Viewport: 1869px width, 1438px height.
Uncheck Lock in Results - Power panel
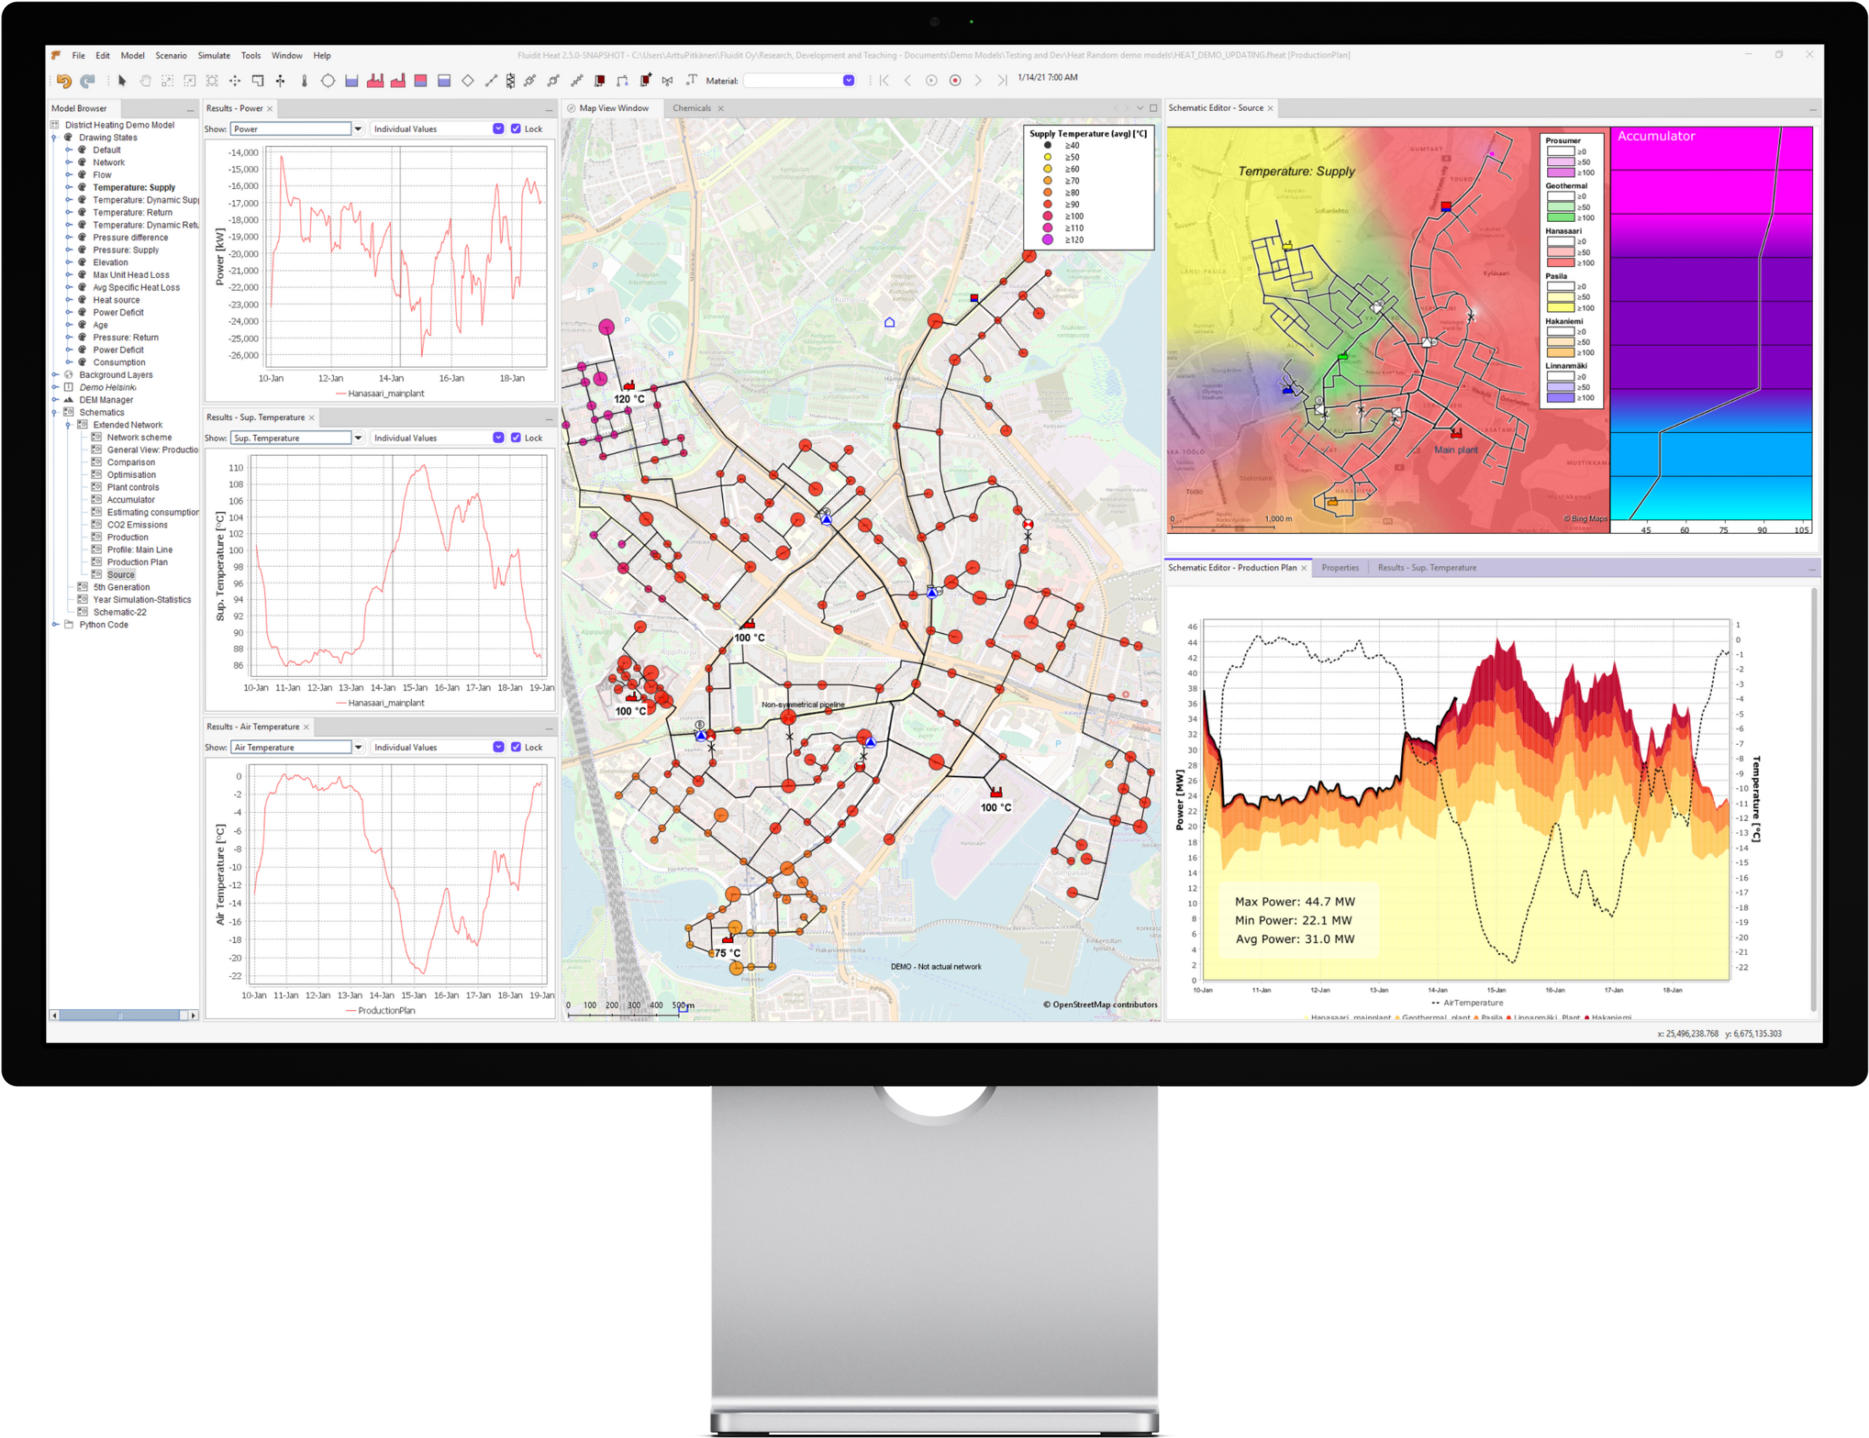516,129
